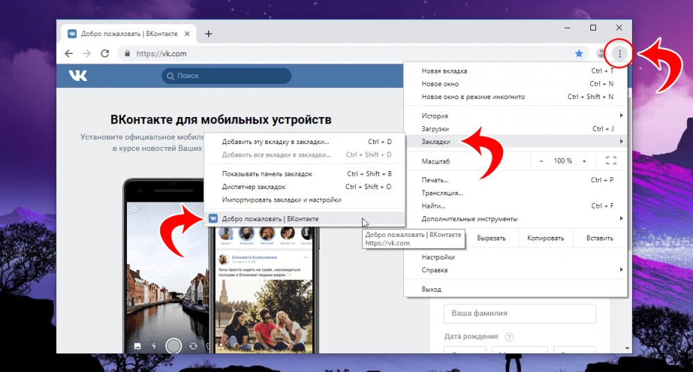Click the VK Поиск search field
693x372 pixels.
(226, 76)
